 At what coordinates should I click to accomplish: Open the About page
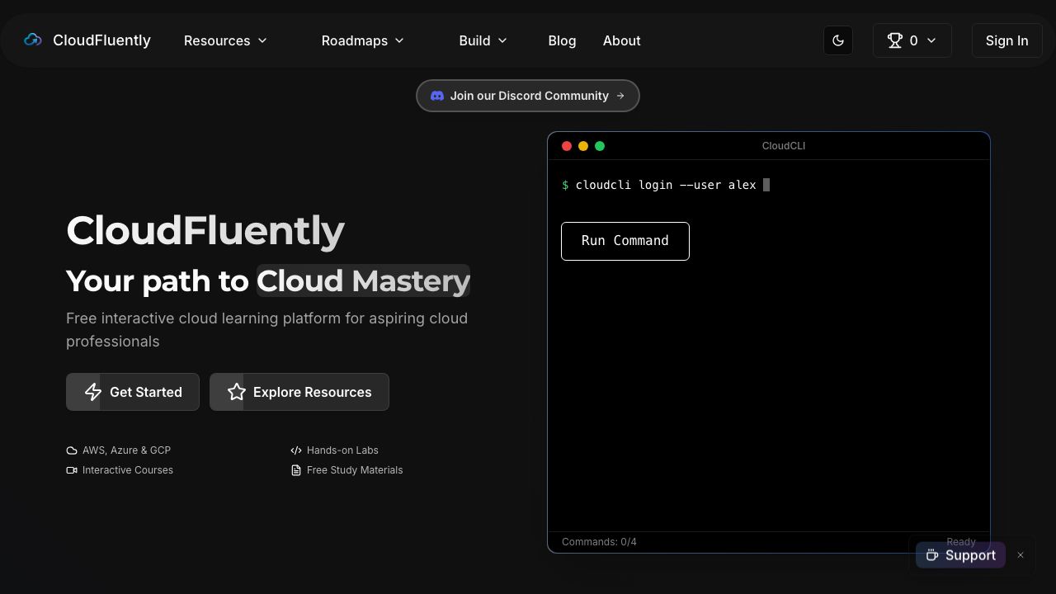point(621,40)
